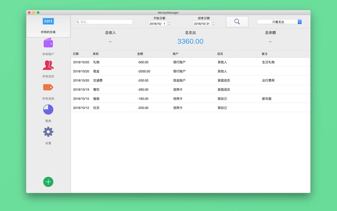
Task: Open the orange tag 所有类别 icon
Action: pos(48,87)
